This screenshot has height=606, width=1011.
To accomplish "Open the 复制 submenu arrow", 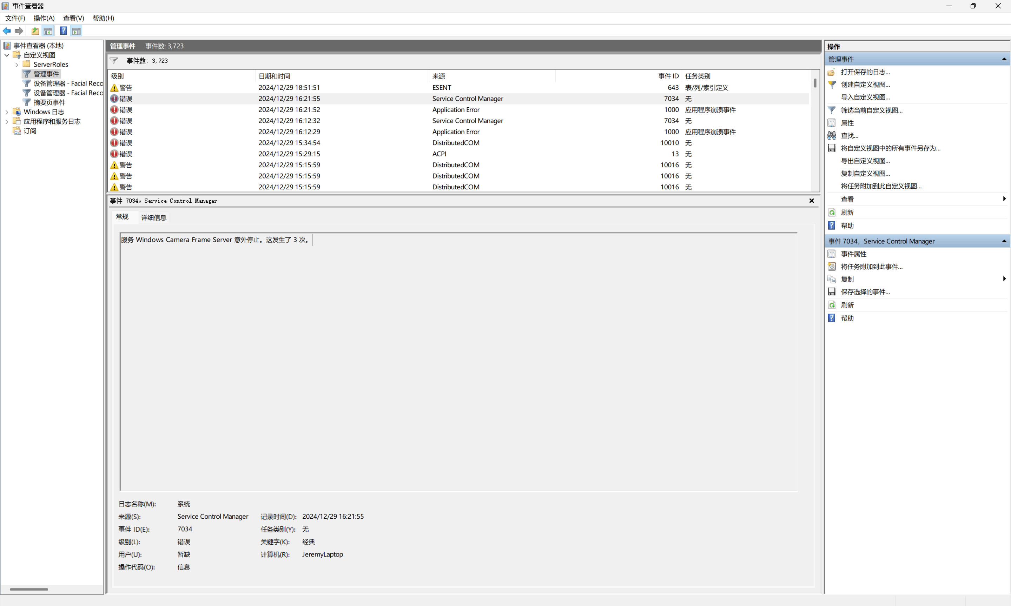I will 1004,279.
